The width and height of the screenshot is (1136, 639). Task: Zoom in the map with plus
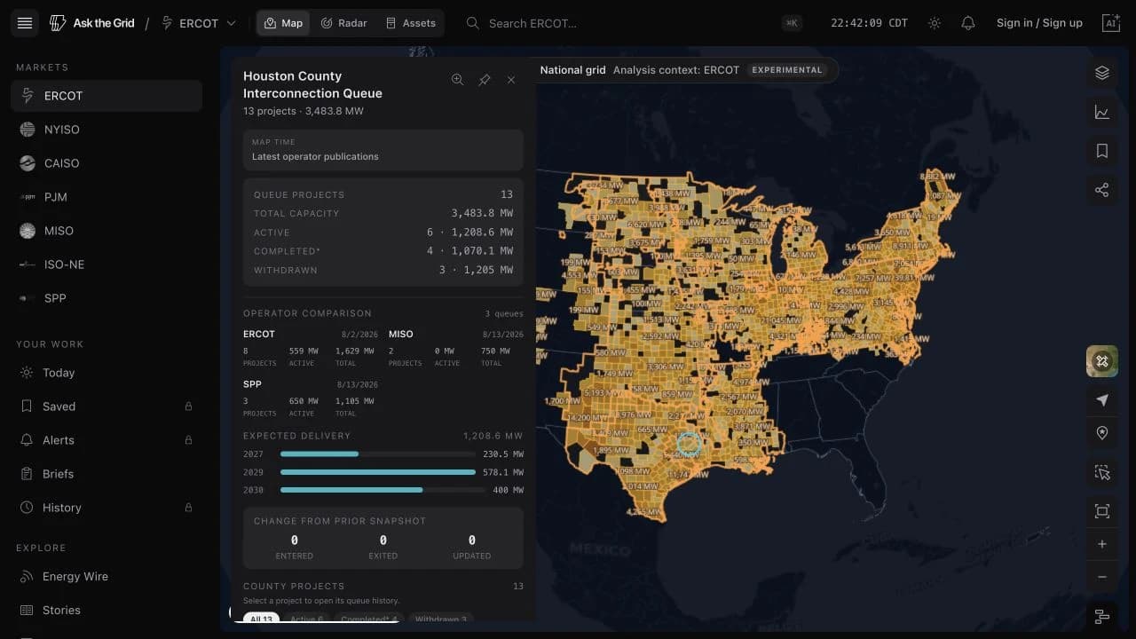point(1102,544)
